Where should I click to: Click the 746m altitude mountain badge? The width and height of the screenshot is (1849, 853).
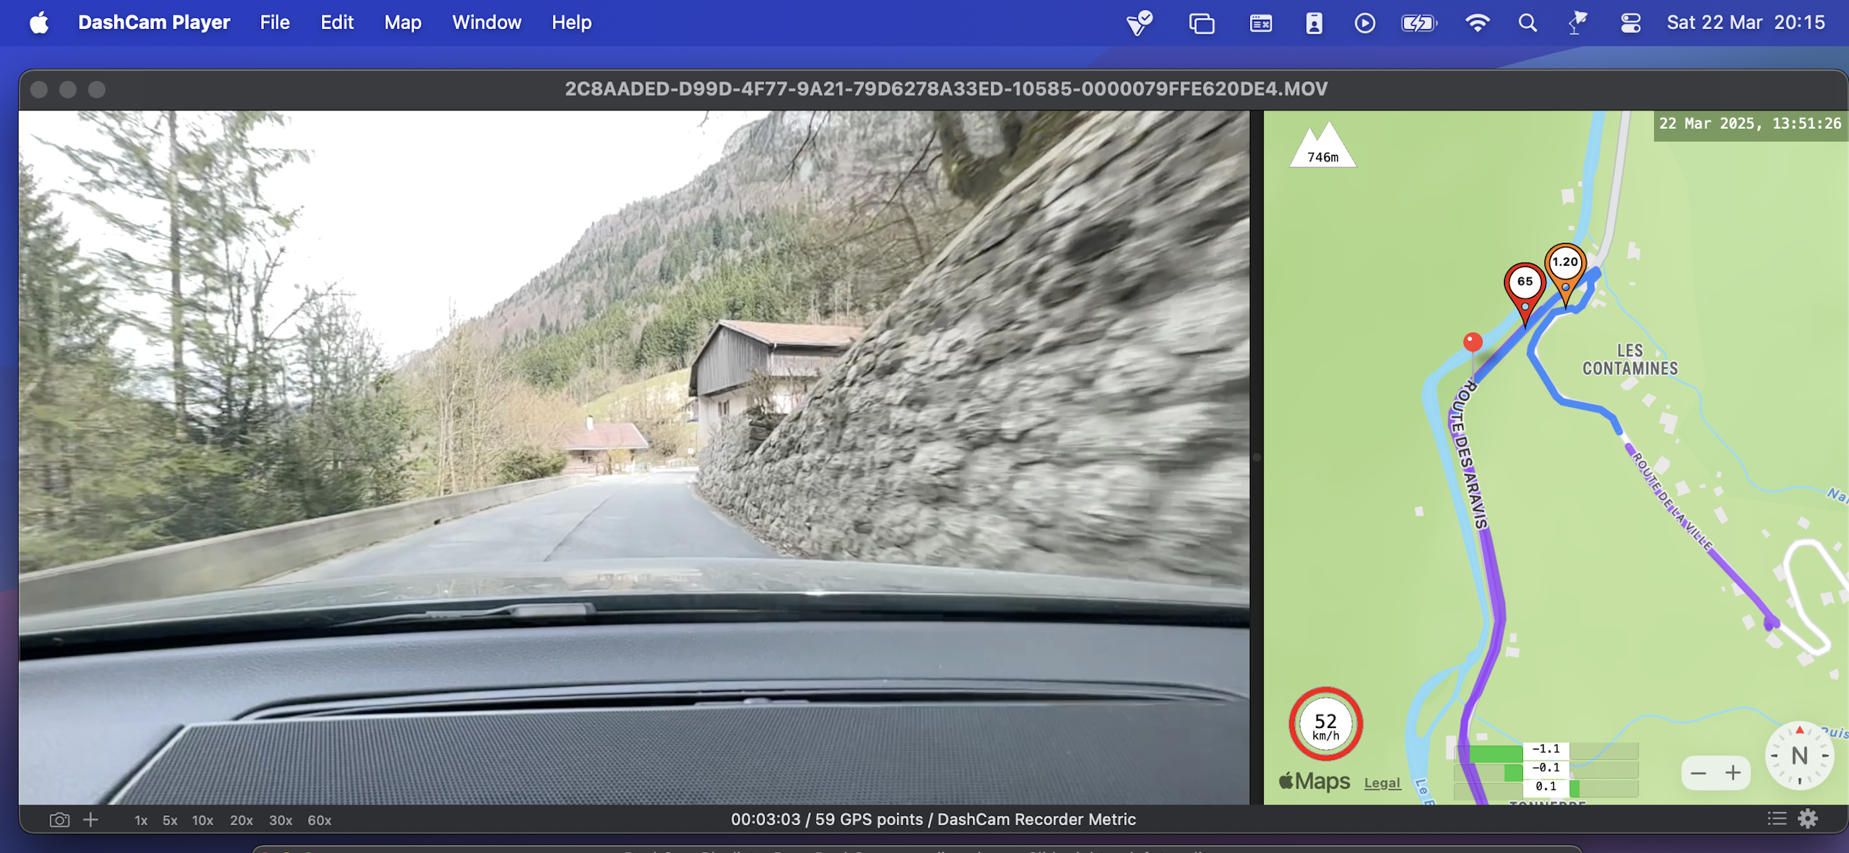(1323, 145)
